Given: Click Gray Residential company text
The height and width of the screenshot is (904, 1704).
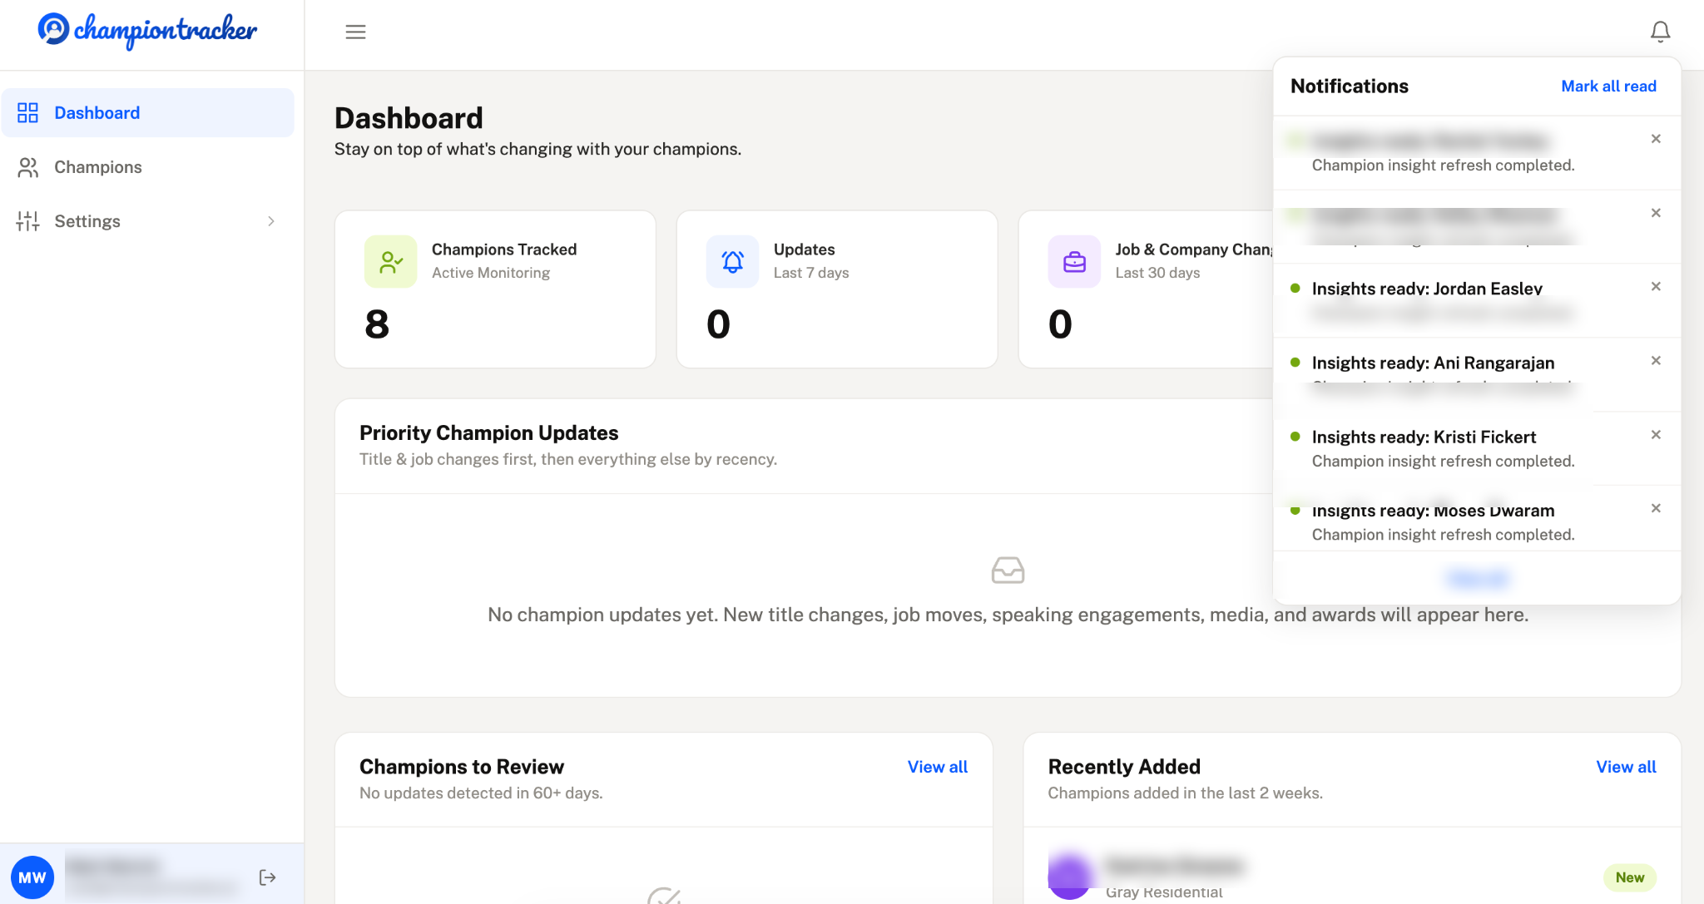Looking at the screenshot, I should 1164,892.
